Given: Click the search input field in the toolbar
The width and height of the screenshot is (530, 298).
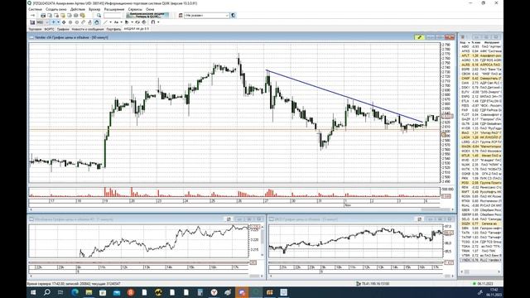Looking at the screenshot, I should (x=113, y=16).
